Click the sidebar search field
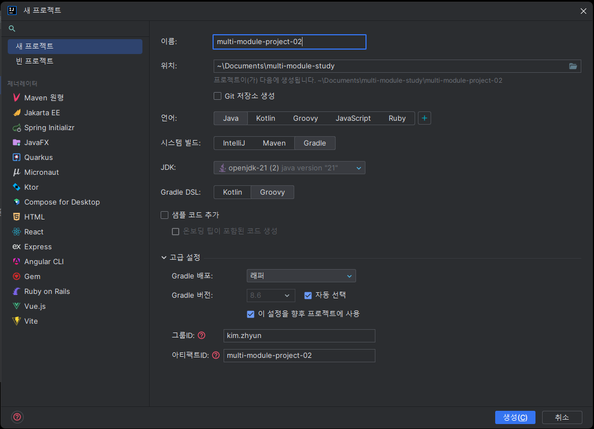Viewport: 594px width, 429px height. tap(75, 28)
